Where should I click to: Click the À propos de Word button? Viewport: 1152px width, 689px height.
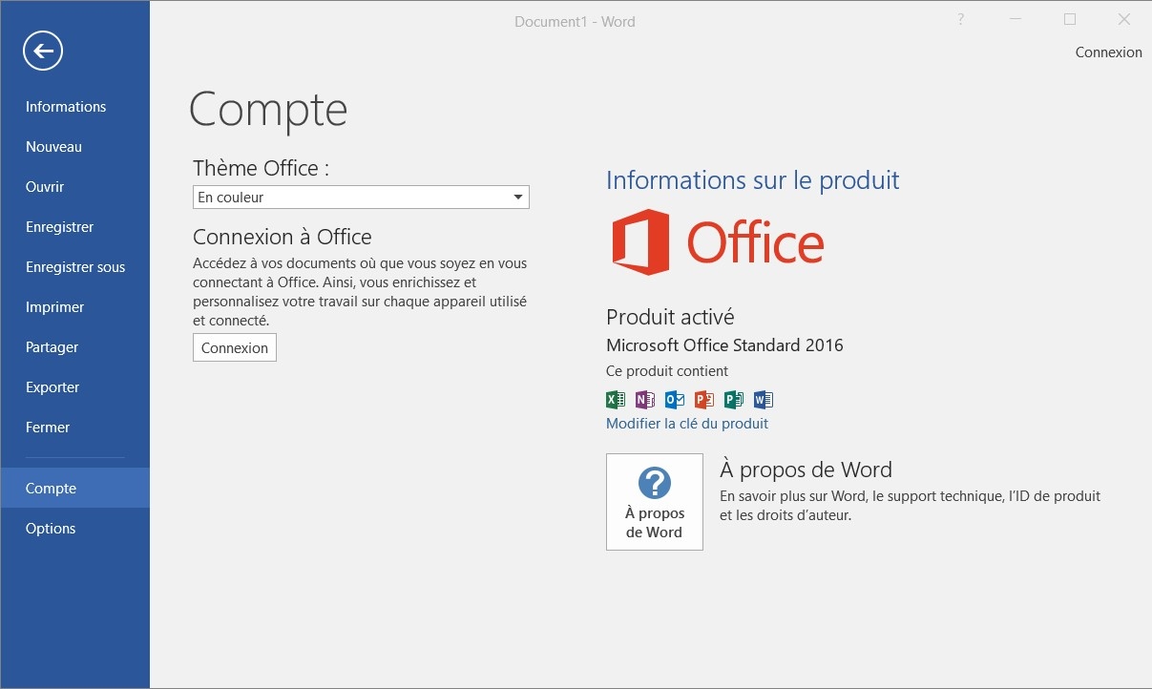click(655, 502)
